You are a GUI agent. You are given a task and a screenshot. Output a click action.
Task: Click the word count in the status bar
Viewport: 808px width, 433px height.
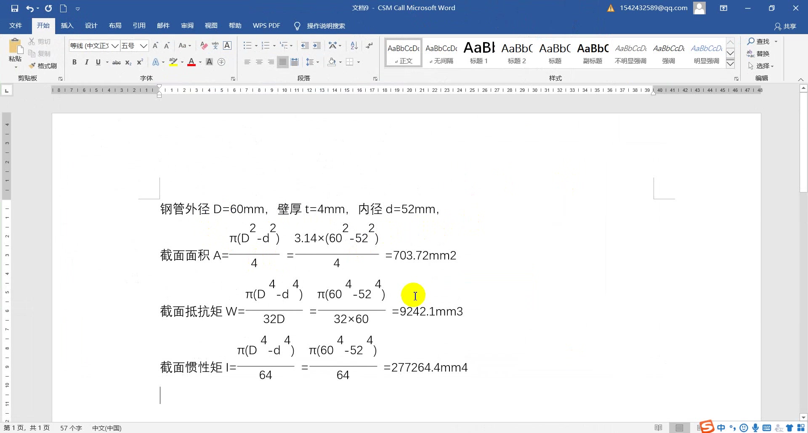click(x=71, y=428)
